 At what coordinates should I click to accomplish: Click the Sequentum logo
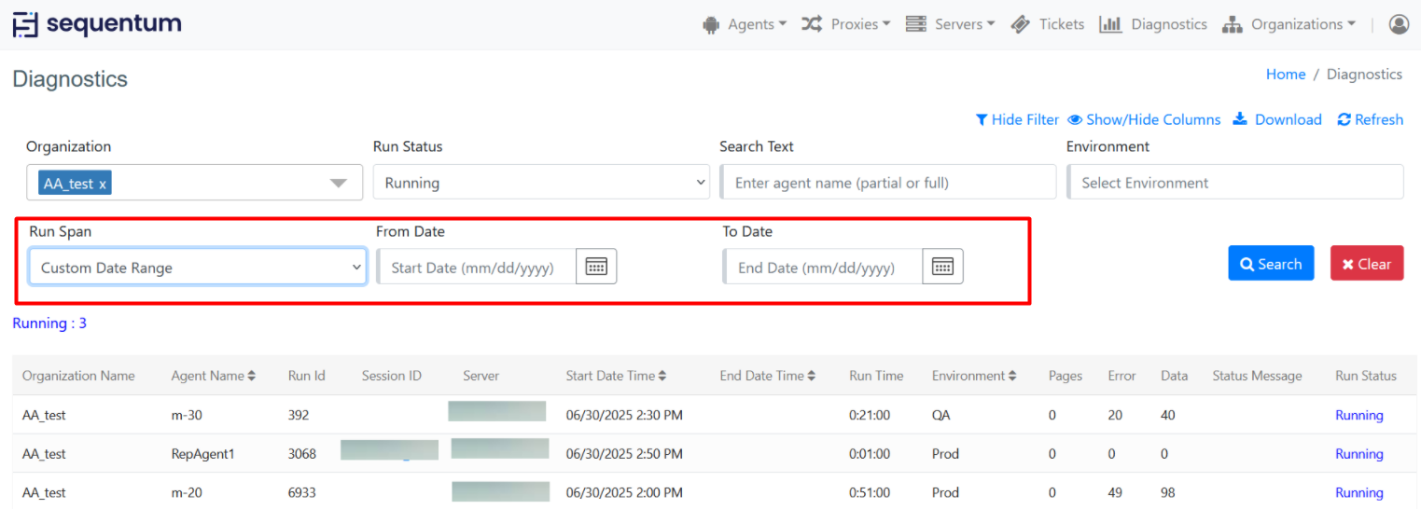(x=97, y=24)
